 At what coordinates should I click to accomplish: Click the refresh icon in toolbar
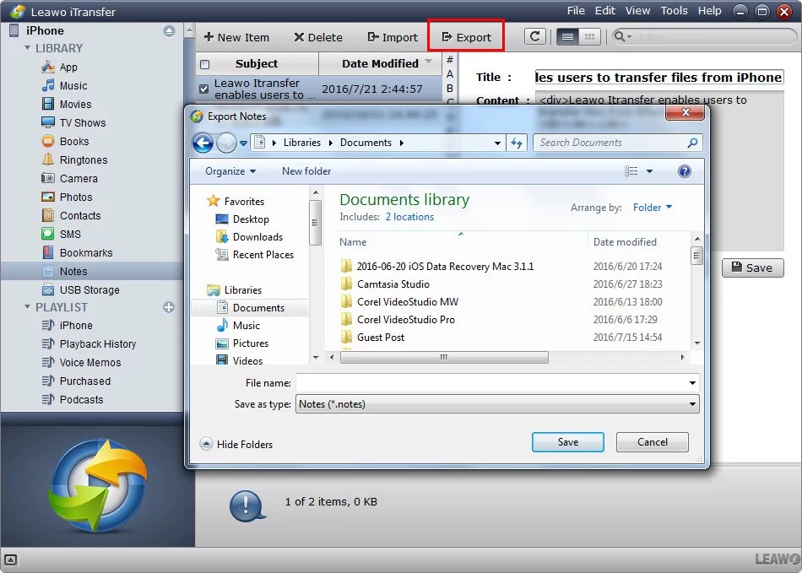535,36
